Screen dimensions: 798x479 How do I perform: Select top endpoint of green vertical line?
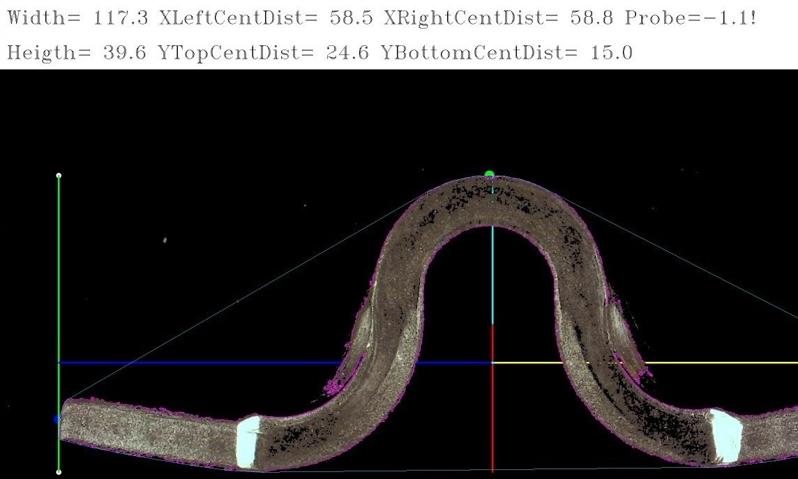click(x=59, y=176)
